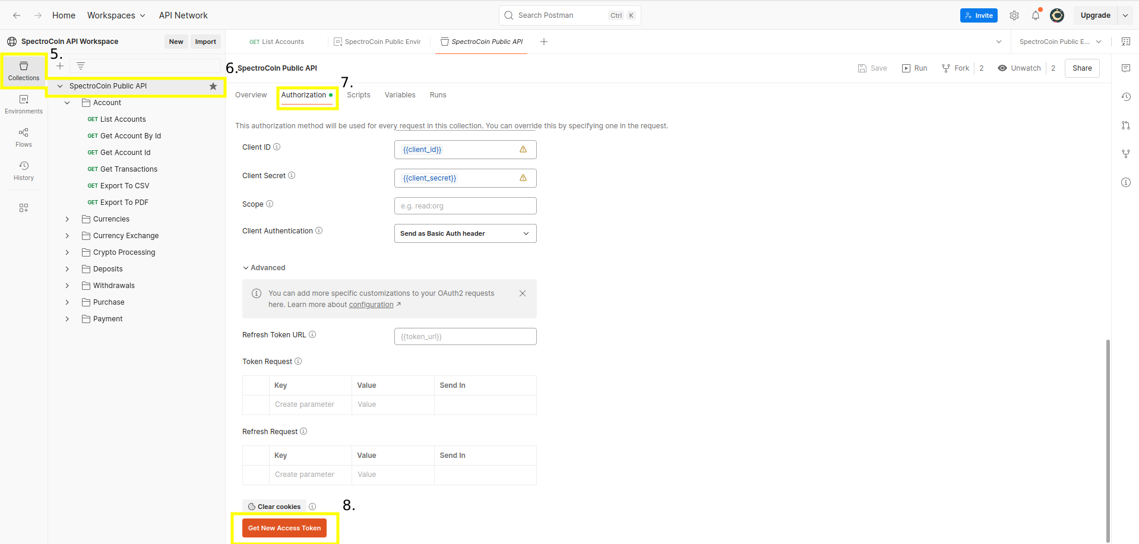Open the dropdown arrow next to Upgrade
The height and width of the screenshot is (544, 1139).
(1125, 15)
